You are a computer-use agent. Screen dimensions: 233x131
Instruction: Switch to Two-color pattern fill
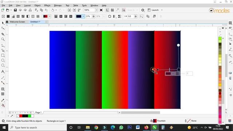click(x=28, y=16)
